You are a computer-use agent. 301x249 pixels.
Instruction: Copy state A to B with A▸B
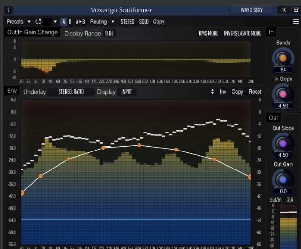click(80, 21)
